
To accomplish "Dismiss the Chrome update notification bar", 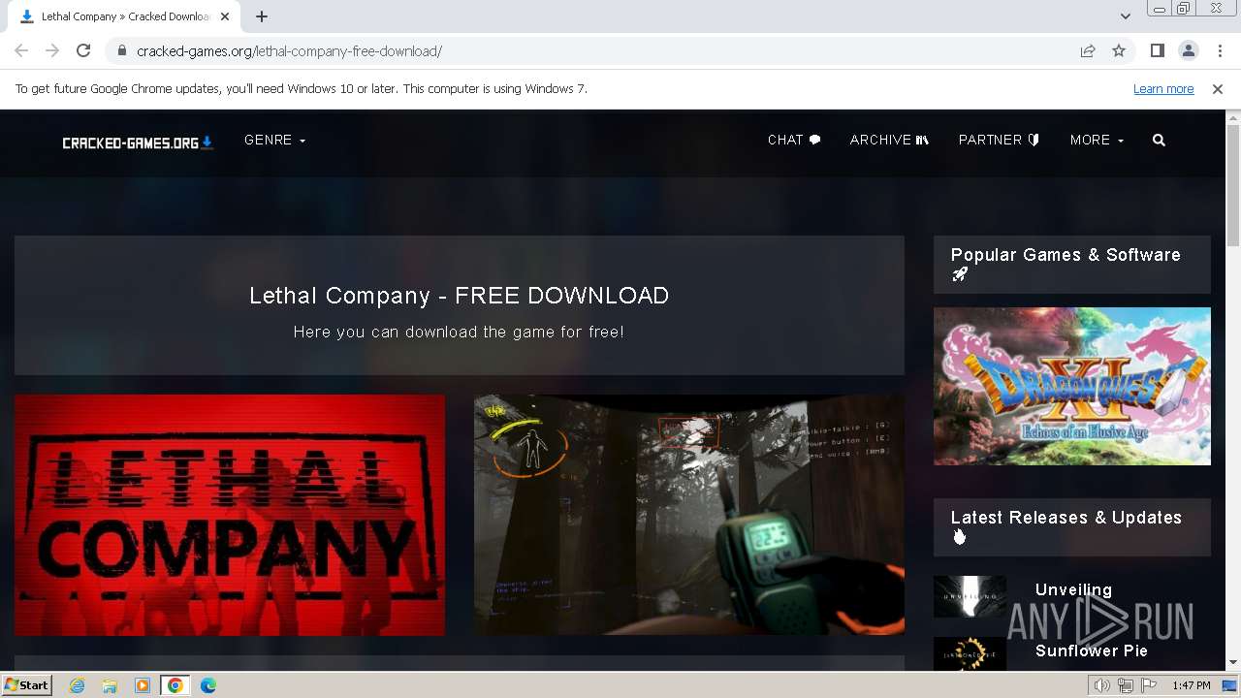I will click(1218, 88).
